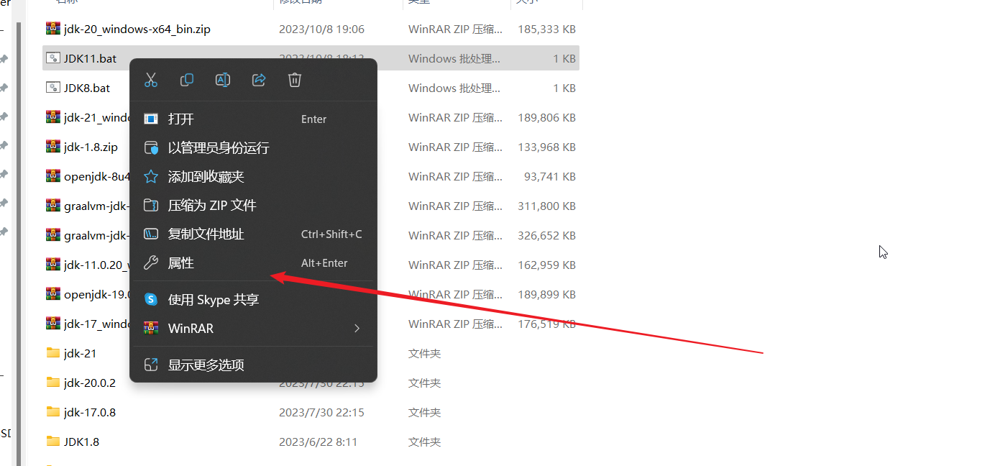Select the jdk-21 folder

(x=80, y=353)
